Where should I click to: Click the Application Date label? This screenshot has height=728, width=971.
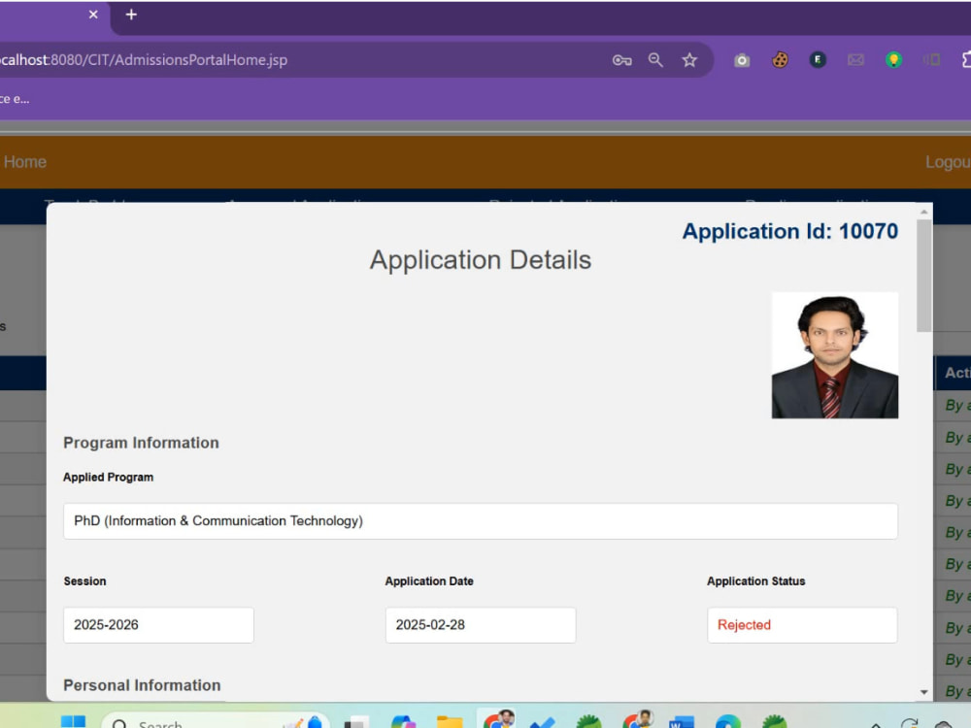[429, 581]
